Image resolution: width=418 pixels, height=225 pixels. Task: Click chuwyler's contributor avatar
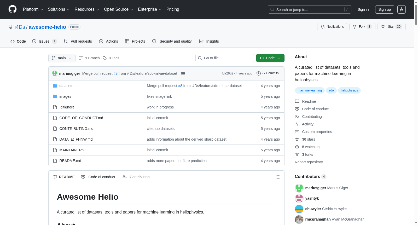[x=299, y=209]
